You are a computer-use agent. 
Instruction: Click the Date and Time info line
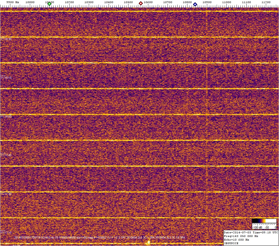(x=251, y=232)
